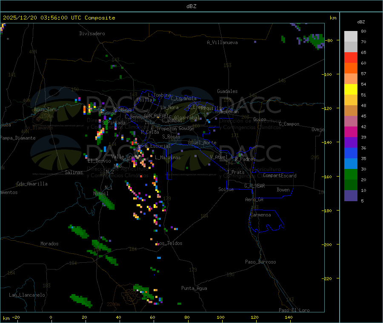Select the yellow 51-54 dBZ legend swatch
Image resolution: width=383 pixels, height=323 pixels.
tap(351, 90)
